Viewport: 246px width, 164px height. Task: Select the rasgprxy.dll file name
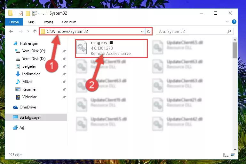(x=102, y=43)
